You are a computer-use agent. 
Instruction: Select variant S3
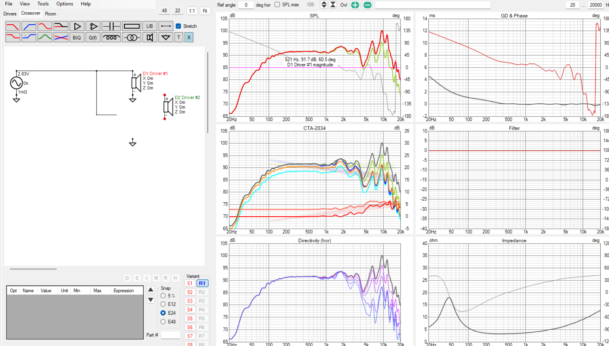tap(190, 301)
